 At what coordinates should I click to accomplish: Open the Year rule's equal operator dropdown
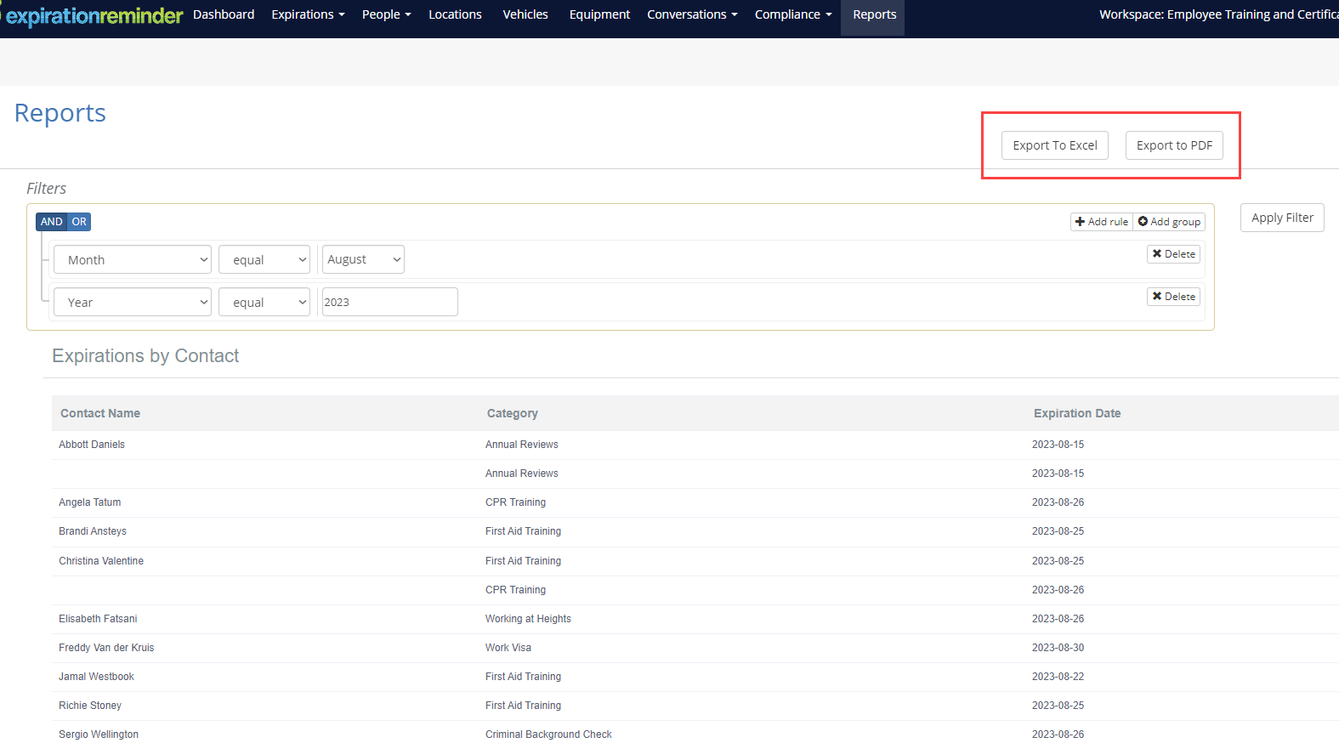[264, 302]
